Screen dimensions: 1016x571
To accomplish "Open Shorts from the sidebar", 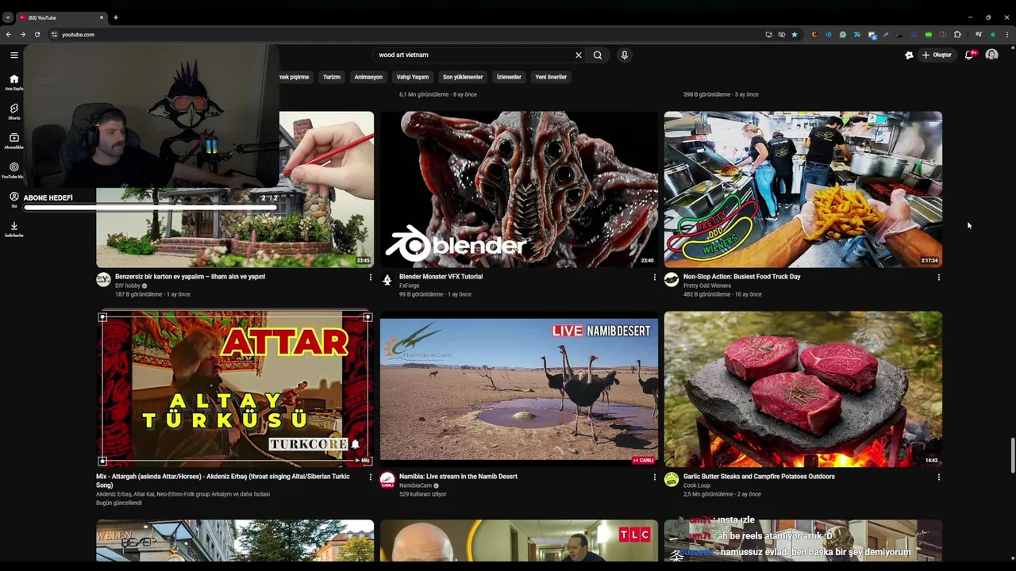I will [13, 111].
